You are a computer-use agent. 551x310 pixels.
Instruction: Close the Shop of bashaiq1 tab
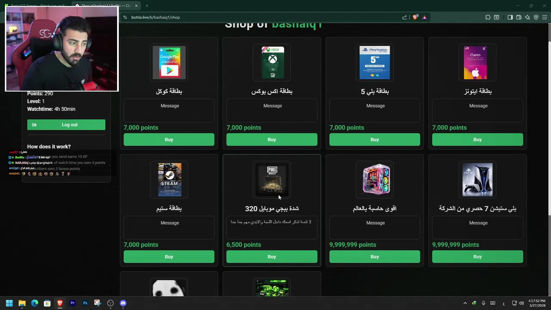coord(136,6)
